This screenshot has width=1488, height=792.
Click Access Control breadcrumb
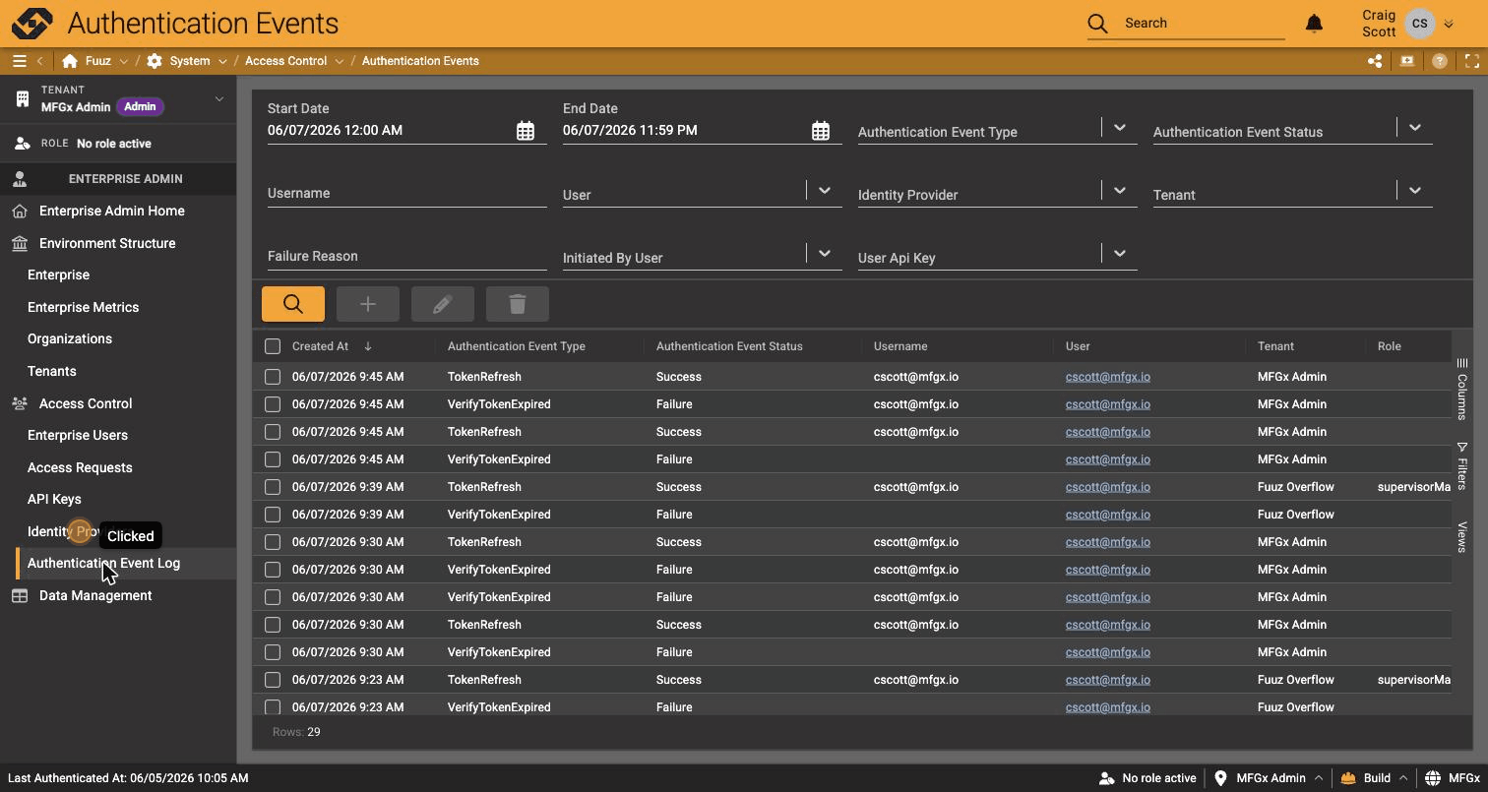click(285, 61)
